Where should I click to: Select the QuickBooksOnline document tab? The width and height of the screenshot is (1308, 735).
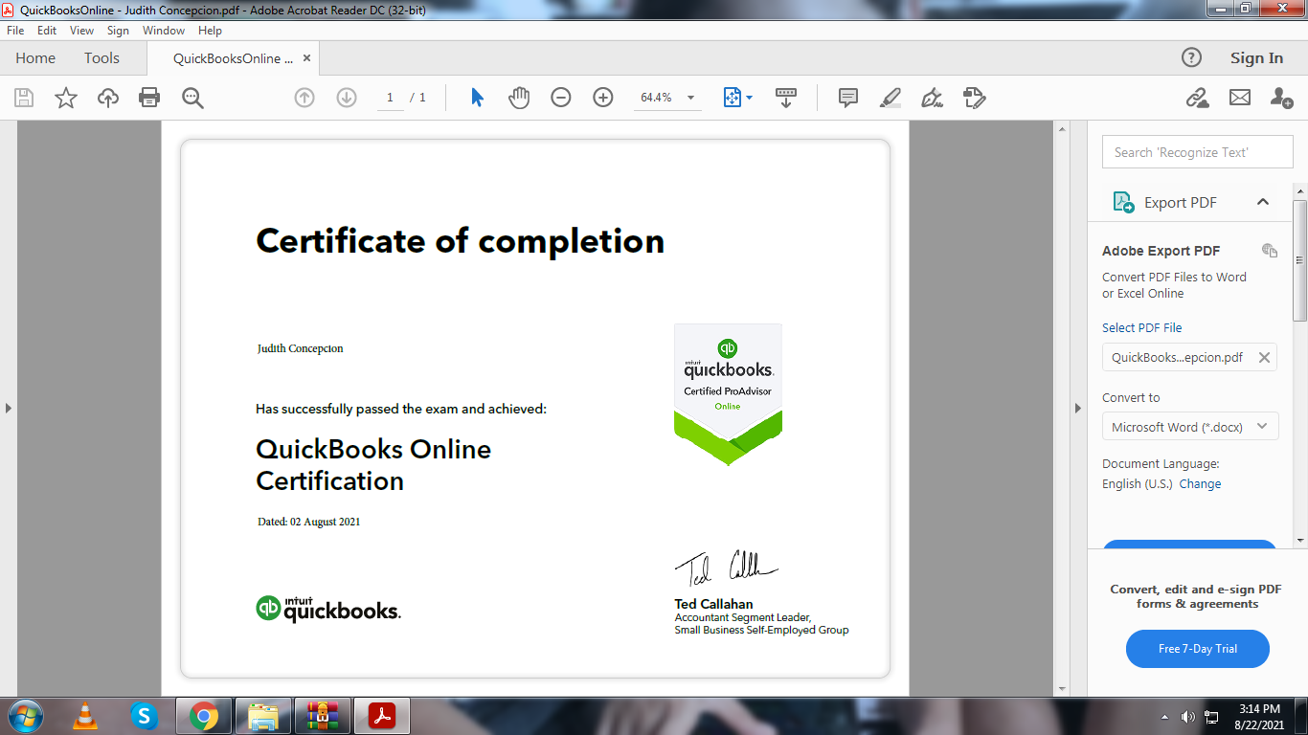pyautogui.click(x=233, y=57)
